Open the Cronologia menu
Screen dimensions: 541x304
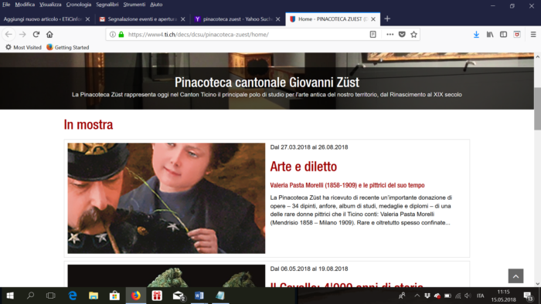(79, 5)
